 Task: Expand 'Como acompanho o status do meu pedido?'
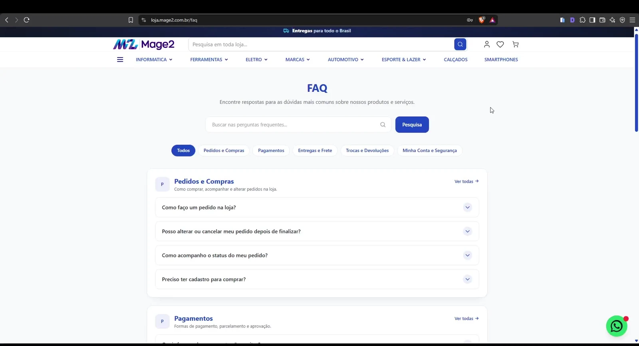(x=317, y=255)
